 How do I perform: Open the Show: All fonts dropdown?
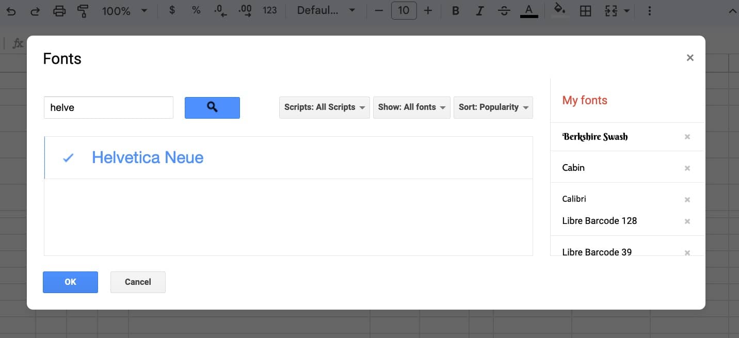(x=411, y=107)
